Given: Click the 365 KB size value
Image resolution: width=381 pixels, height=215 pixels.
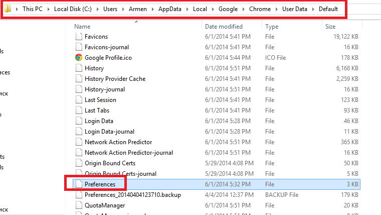Looking at the screenshot, I should point(349,142).
